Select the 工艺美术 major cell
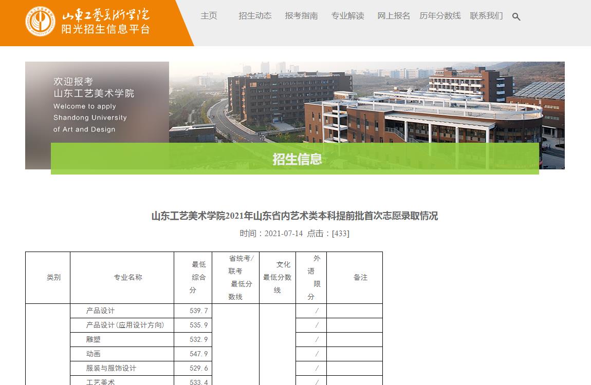Viewport: 591px width, 385px height. pos(122,380)
